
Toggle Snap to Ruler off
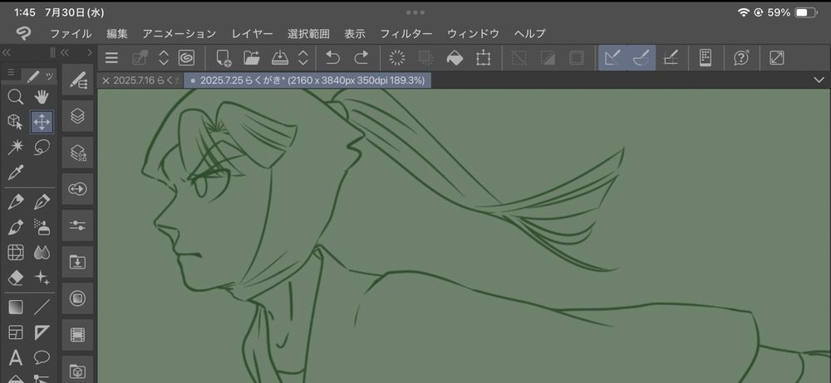[x=612, y=58]
